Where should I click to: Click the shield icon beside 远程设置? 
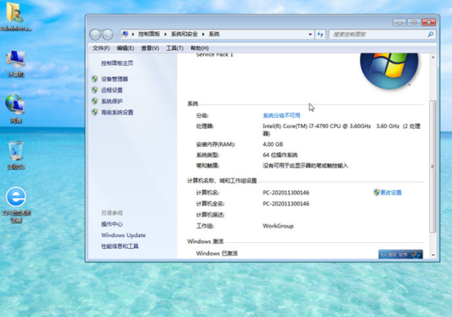point(95,90)
